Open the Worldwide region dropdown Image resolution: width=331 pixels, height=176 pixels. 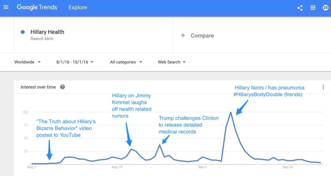point(27,62)
